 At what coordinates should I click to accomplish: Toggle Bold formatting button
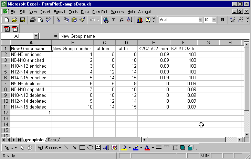(222, 20)
